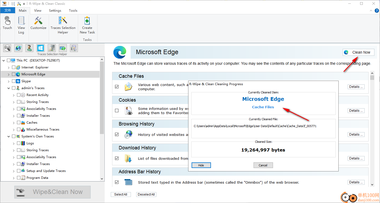This screenshot has width=380, height=203.
Task: Tick the admin's Traces checkbox
Action: tap(14, 88)
